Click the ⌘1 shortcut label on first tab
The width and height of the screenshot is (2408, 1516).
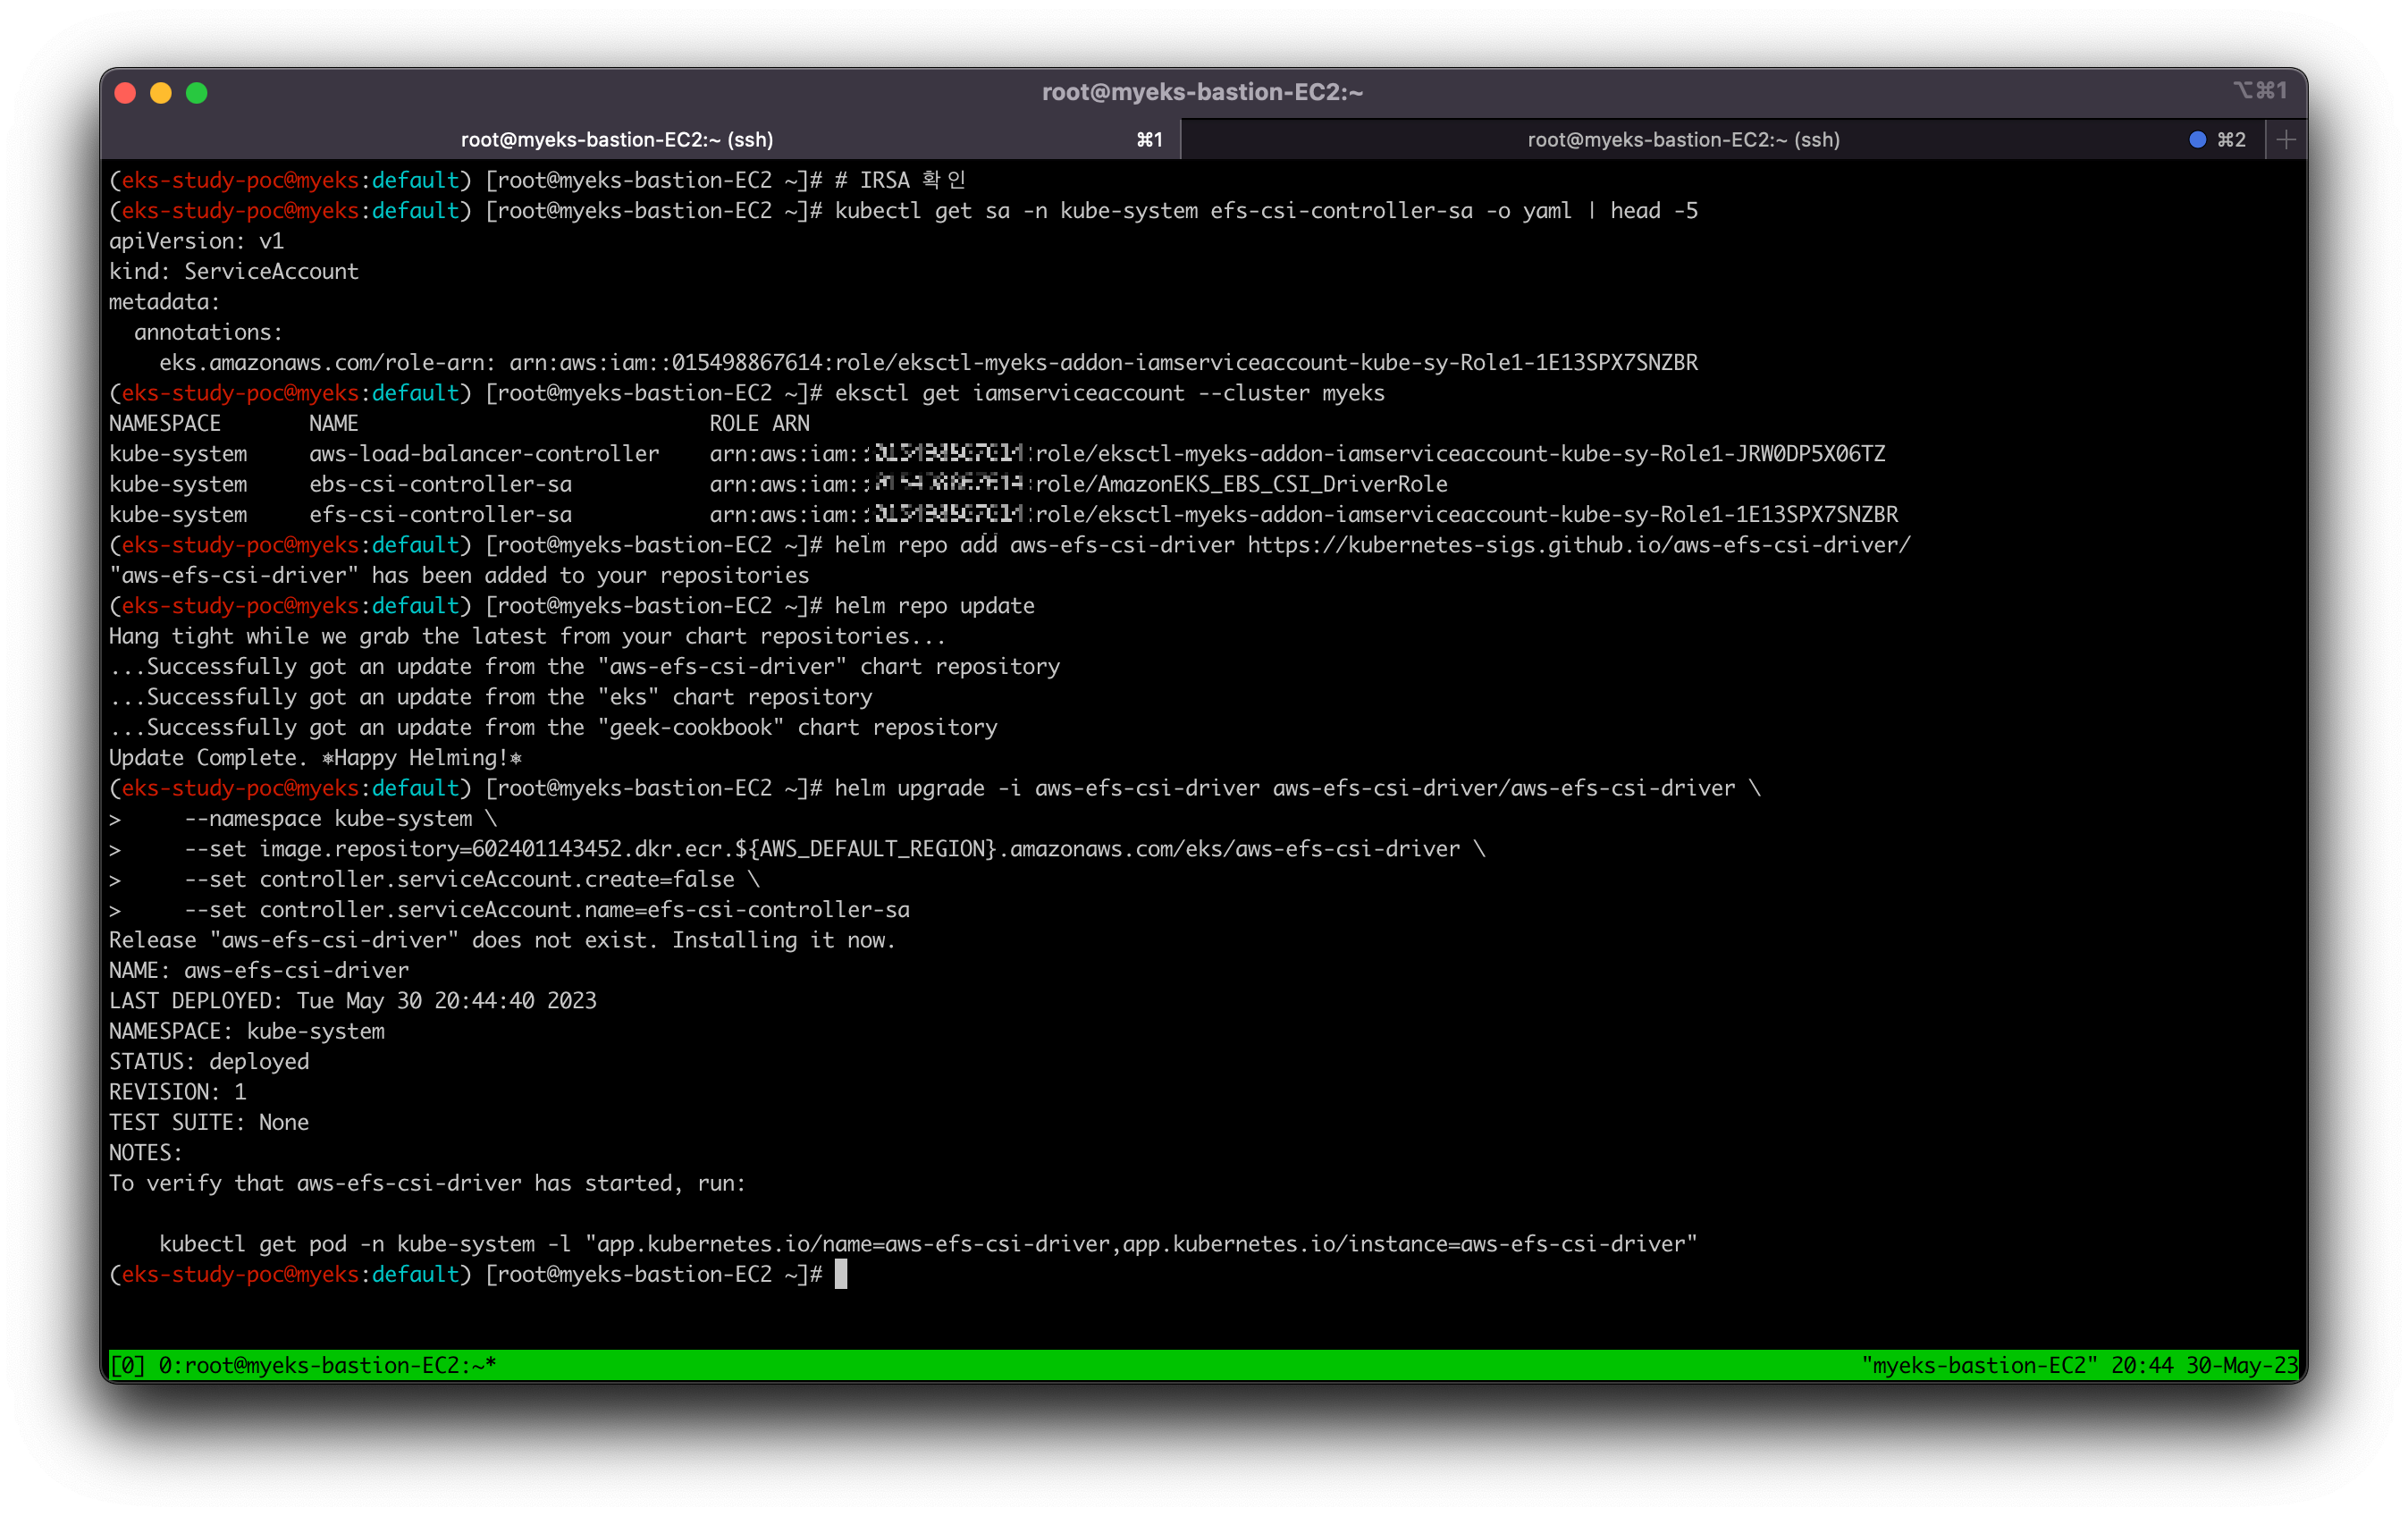(x=1149, y=140)
